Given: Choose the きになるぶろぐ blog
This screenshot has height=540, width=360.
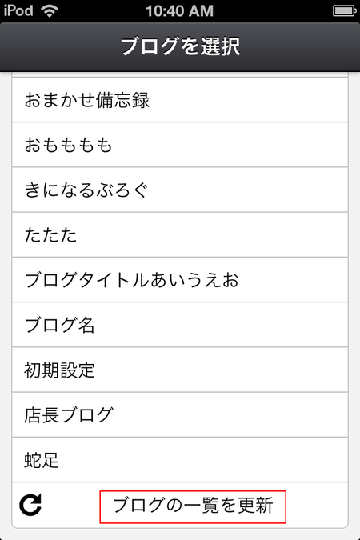Looking at the screenshot, I should (x=180, y=190).
